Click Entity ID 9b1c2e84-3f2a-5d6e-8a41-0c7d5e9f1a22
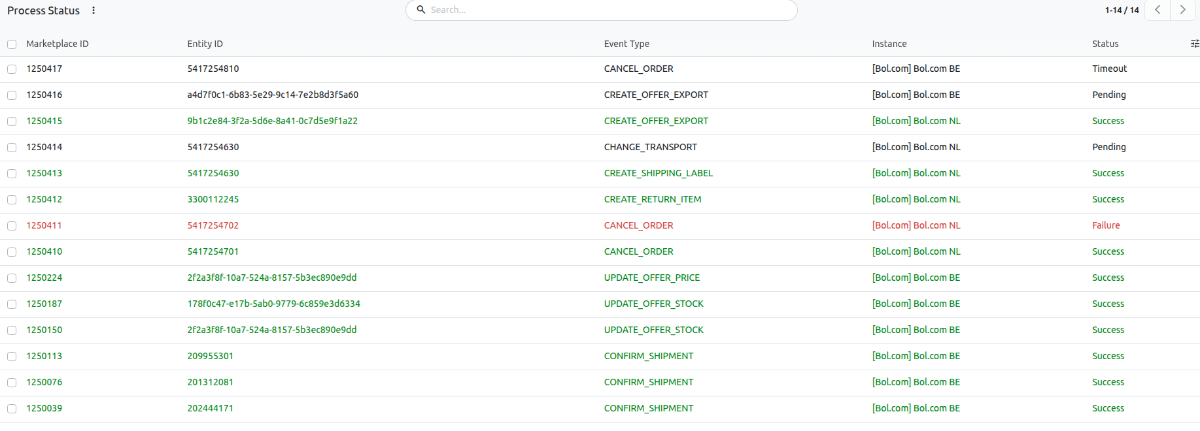The image size is (1200, 431). pos(273,121)
